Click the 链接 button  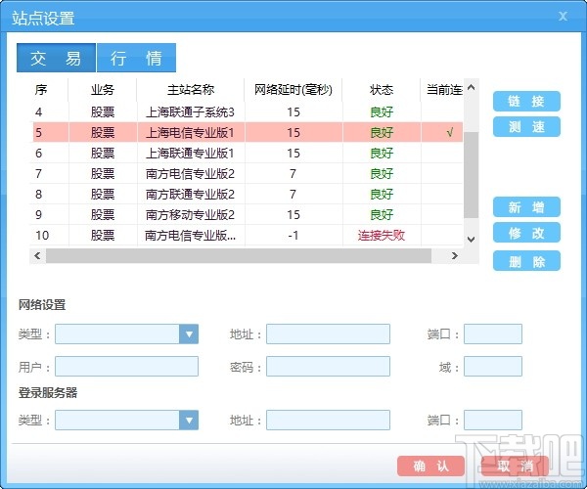point(526,101)
